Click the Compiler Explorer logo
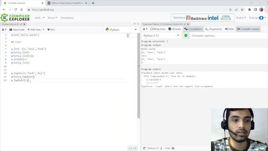 click(15, 18)
